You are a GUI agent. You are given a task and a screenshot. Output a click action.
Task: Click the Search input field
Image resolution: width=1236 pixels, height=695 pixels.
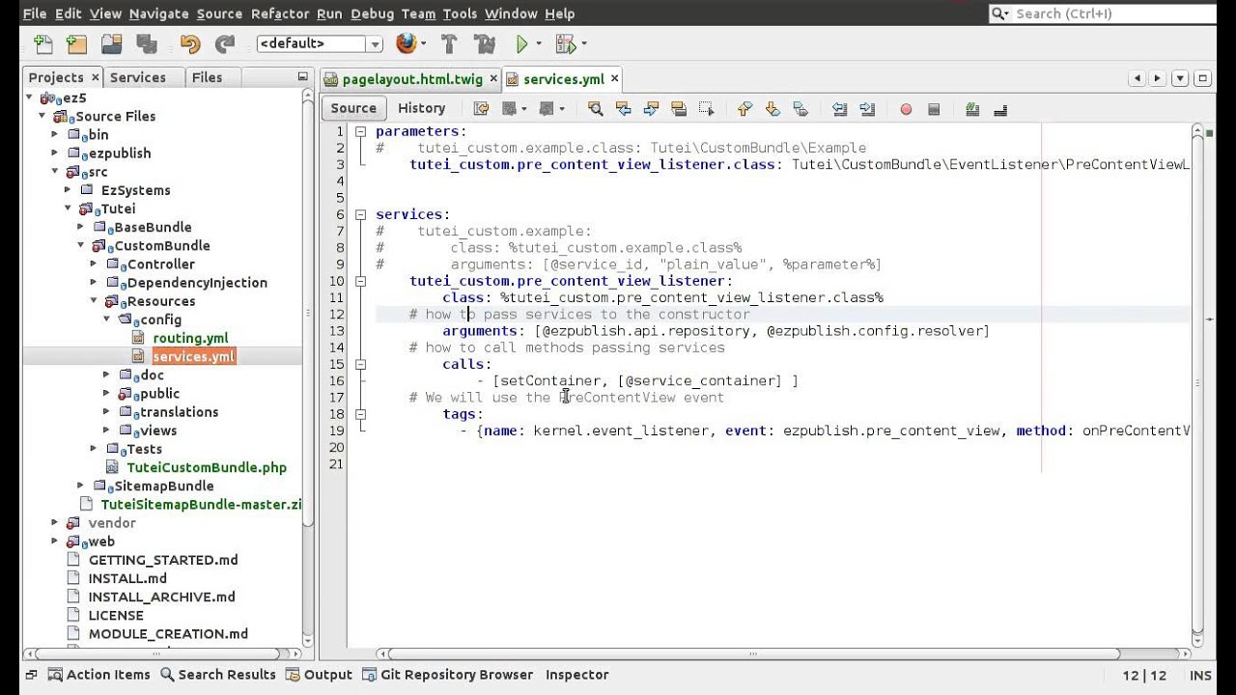click(1110, 14)
